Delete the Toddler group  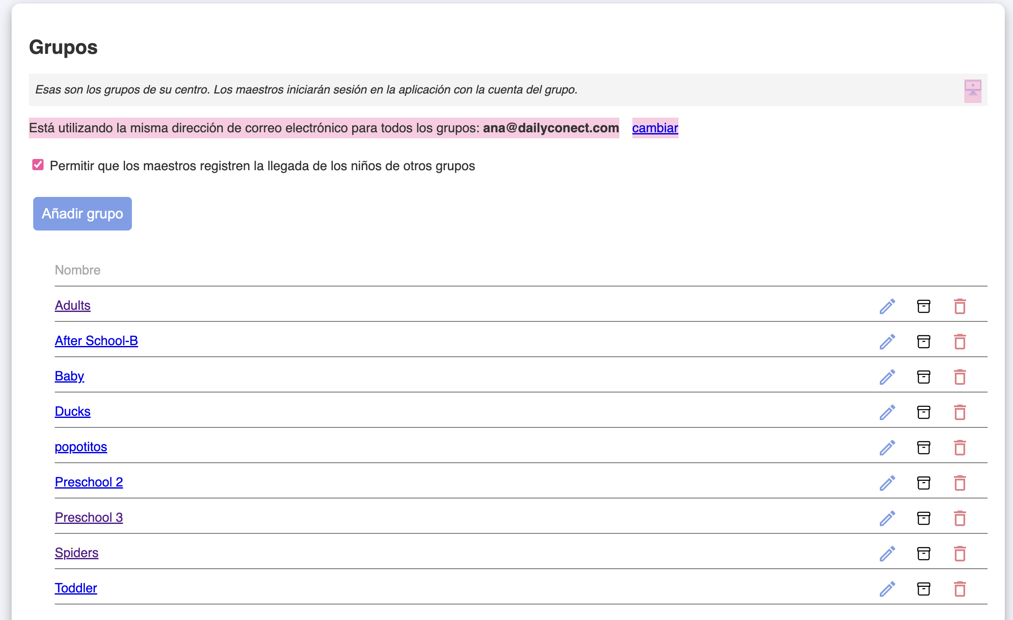point(960,589)
